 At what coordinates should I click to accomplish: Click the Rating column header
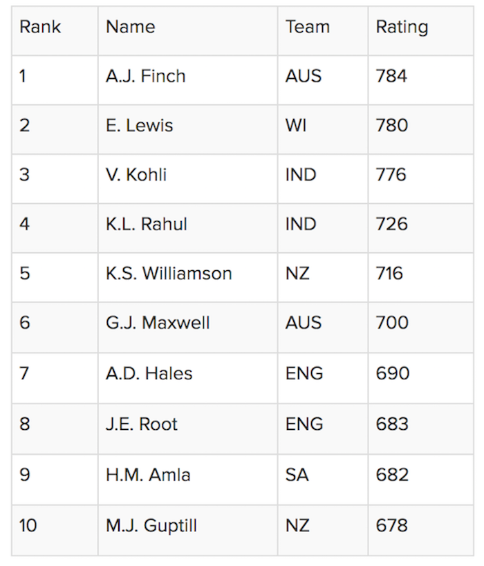(x=402, y=28)
